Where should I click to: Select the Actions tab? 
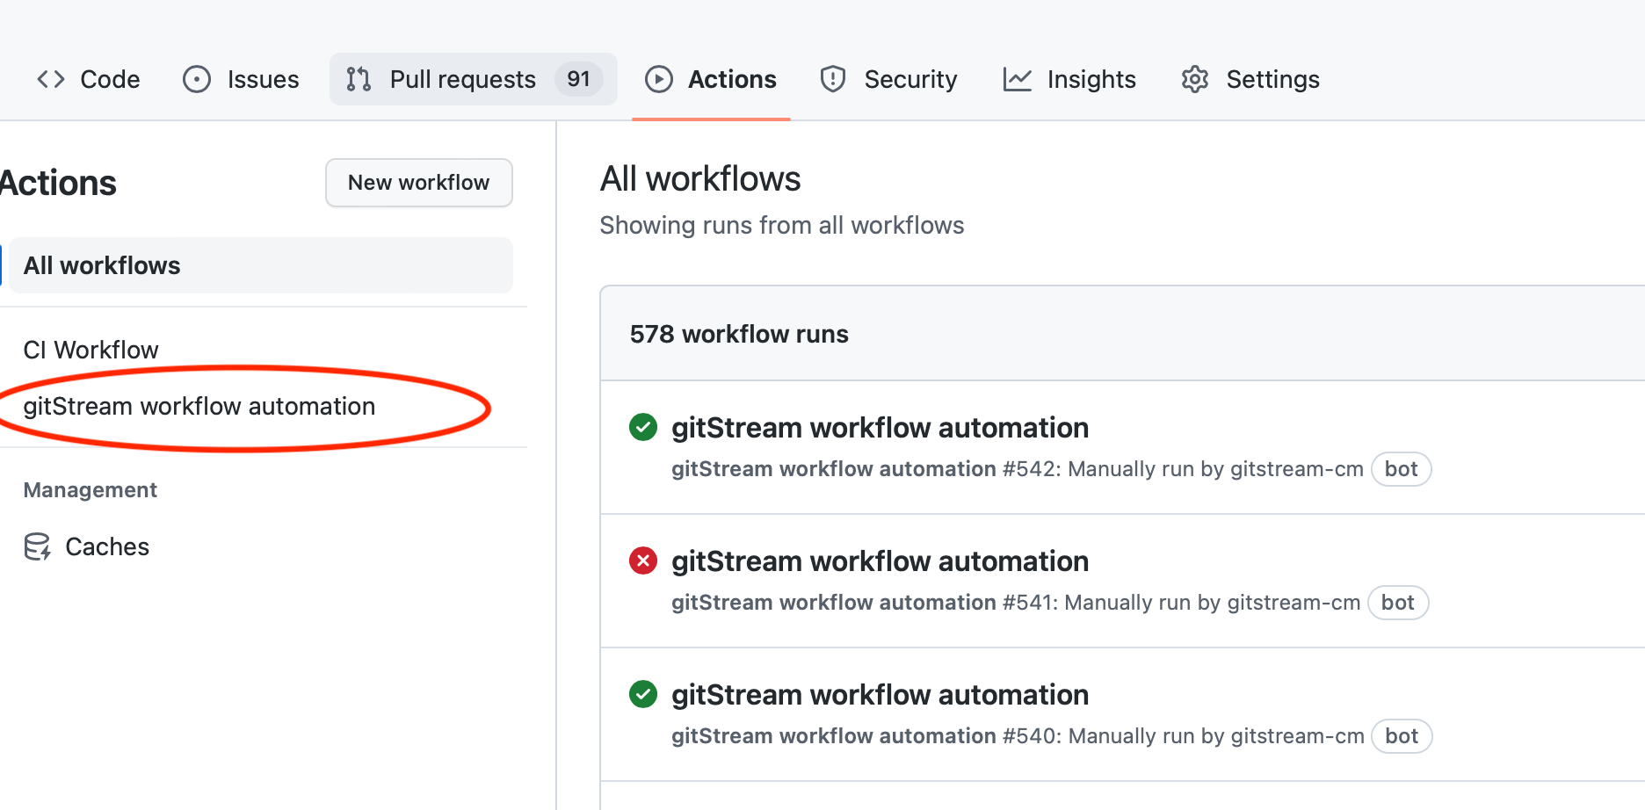pyautogui.click(x=711, y=79)
